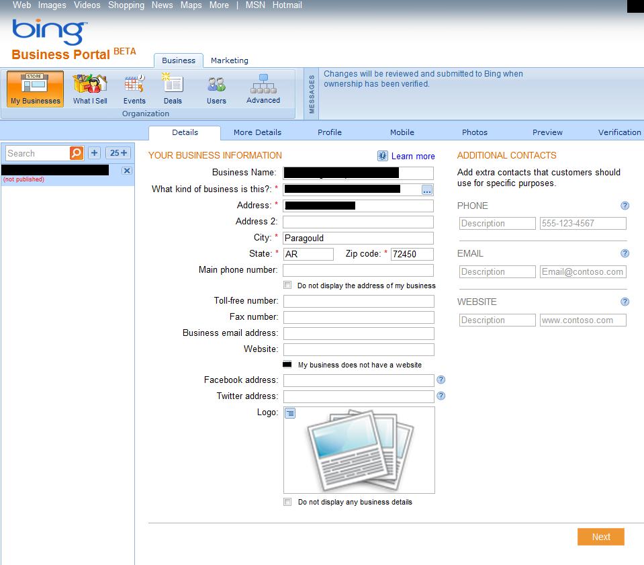Open the My Businesses store icon
The height and width of the screenshot is (565, 644).
[x=36, y=89]
